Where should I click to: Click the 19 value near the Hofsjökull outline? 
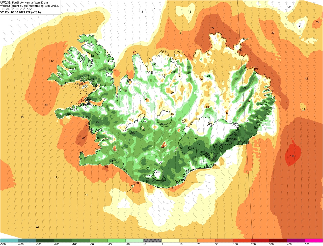coord(173,114)
